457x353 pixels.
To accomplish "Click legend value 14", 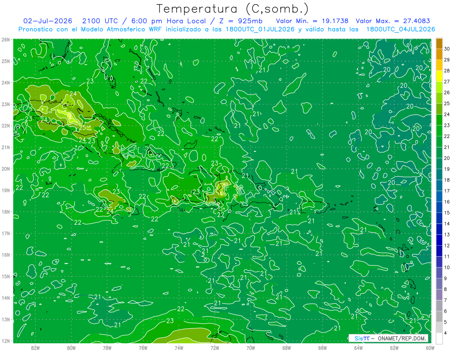I will point(447,224).
